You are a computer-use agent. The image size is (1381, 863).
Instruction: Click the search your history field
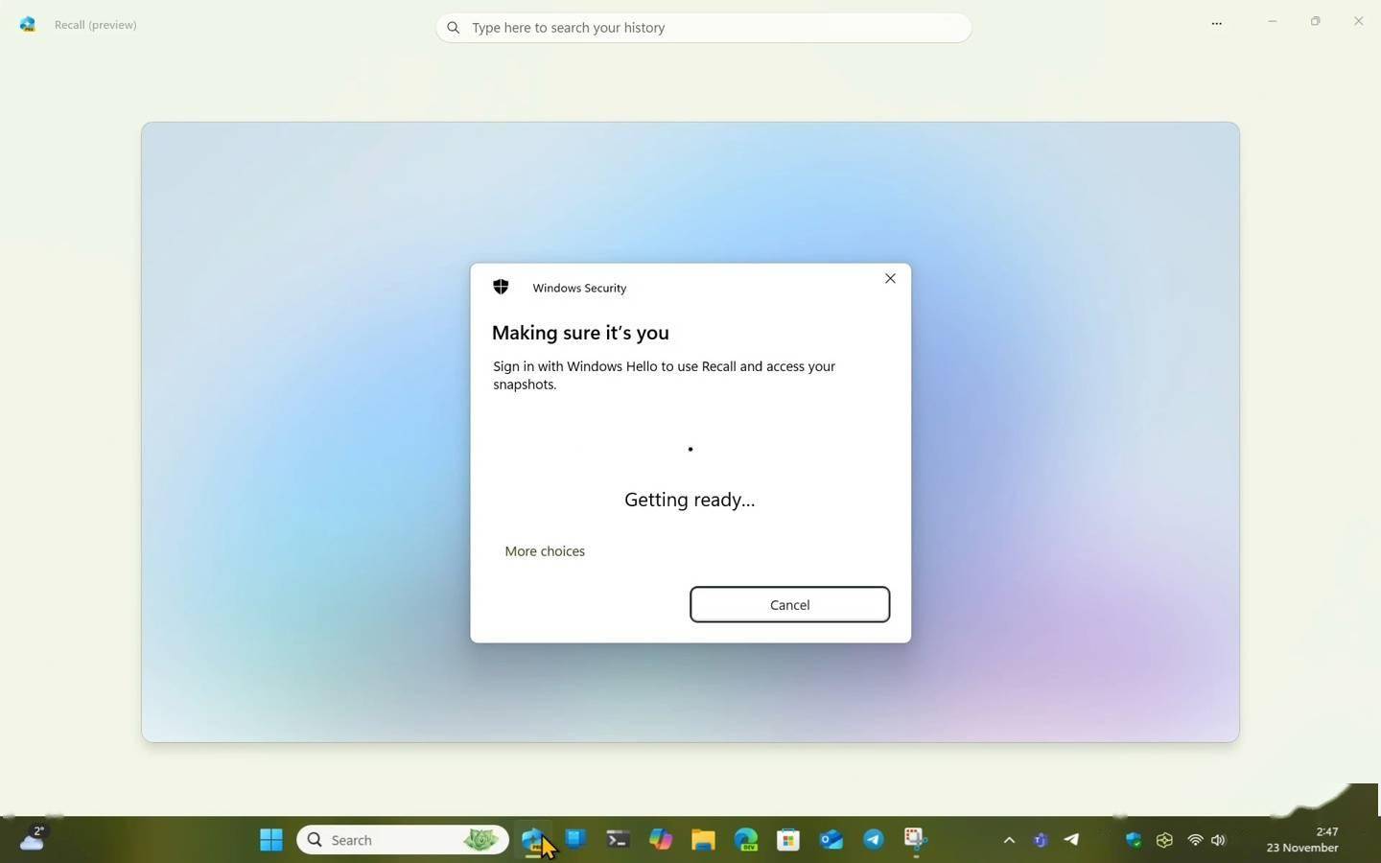(x=703, y=28)
